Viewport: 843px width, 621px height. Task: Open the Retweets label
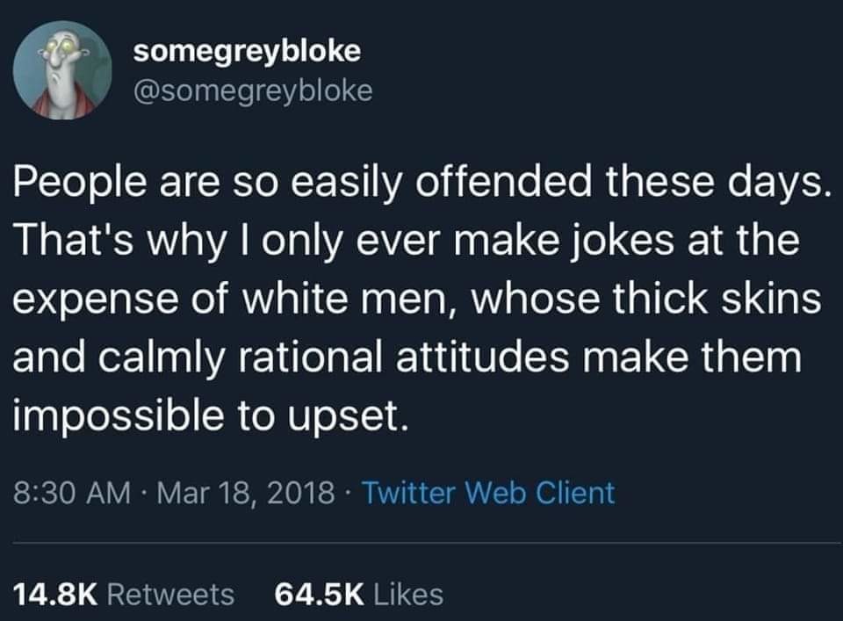click(x=170, y=595)
